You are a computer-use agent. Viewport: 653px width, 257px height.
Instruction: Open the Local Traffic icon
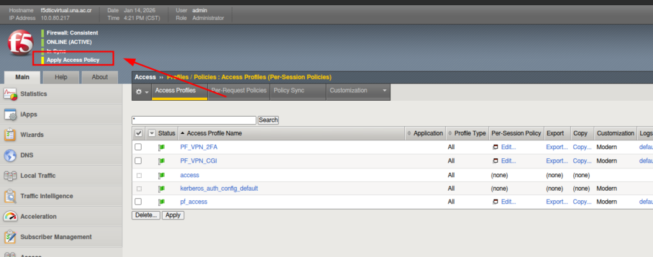click(10, 176)
